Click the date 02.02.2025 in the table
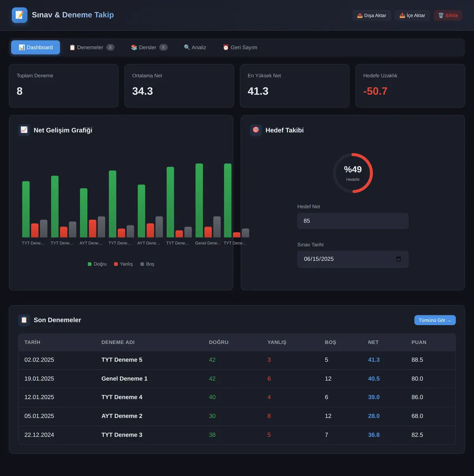Viewport: 474px width, 476px height. tap(39, 360)
